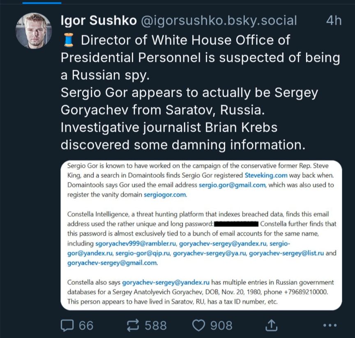Open the embedded article screenshot image
Screen dimensions: 355x338
point(201,235)
